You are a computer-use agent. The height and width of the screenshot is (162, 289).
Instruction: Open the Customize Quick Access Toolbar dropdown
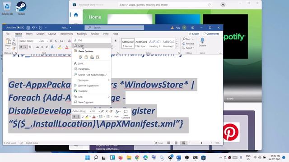pos(46,28)
